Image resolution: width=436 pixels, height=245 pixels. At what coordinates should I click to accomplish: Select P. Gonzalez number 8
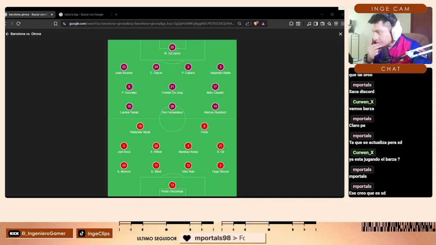[129, 89]
